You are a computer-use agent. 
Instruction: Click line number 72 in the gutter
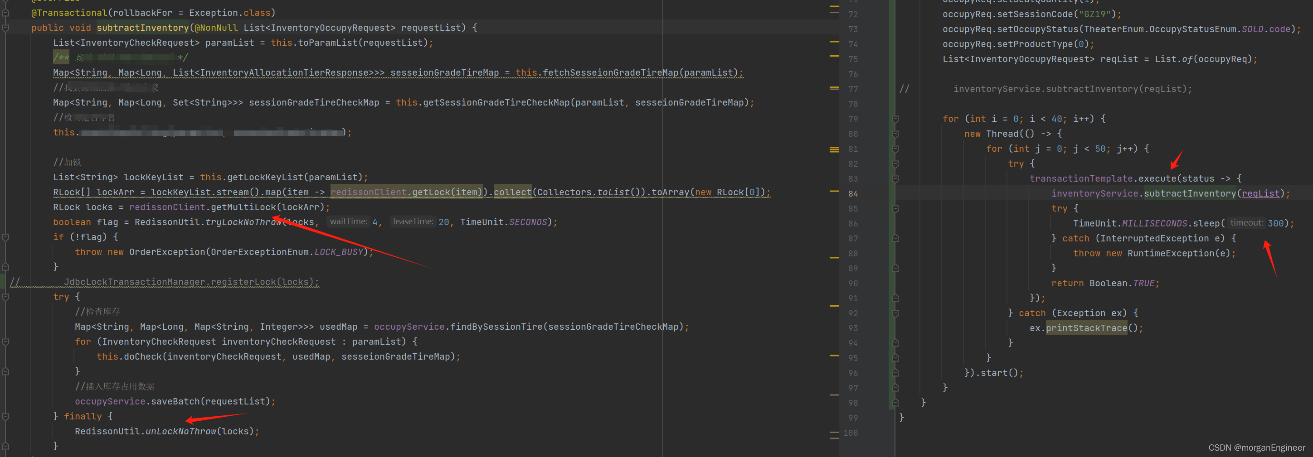pos(853,14)
